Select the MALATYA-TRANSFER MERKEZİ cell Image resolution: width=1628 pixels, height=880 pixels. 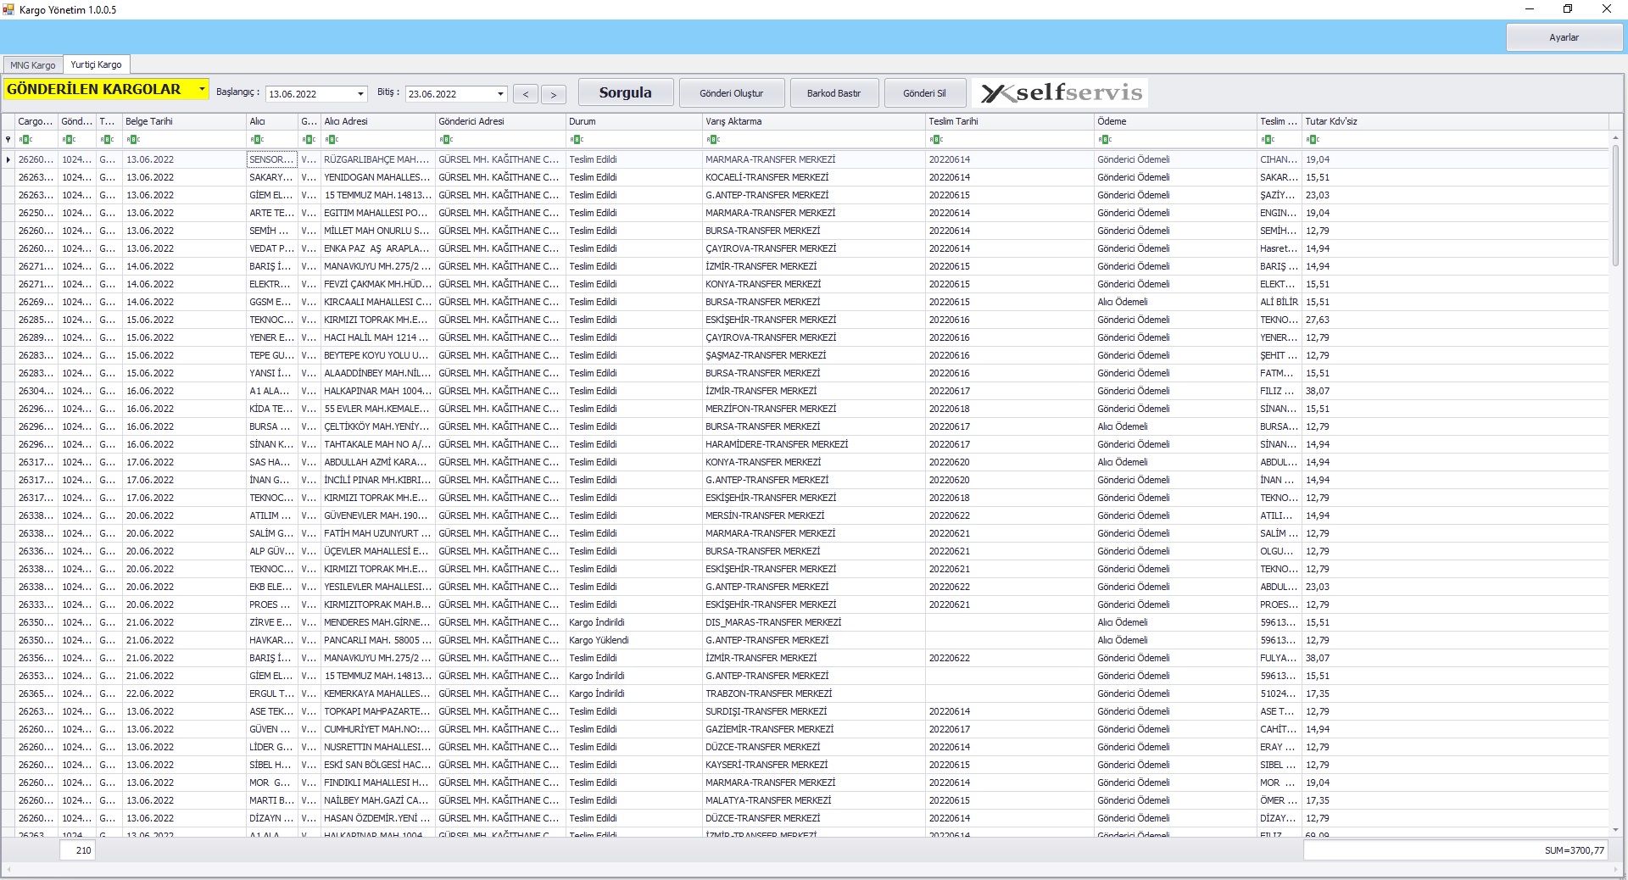pyautogui.click(x=814, y=800)
